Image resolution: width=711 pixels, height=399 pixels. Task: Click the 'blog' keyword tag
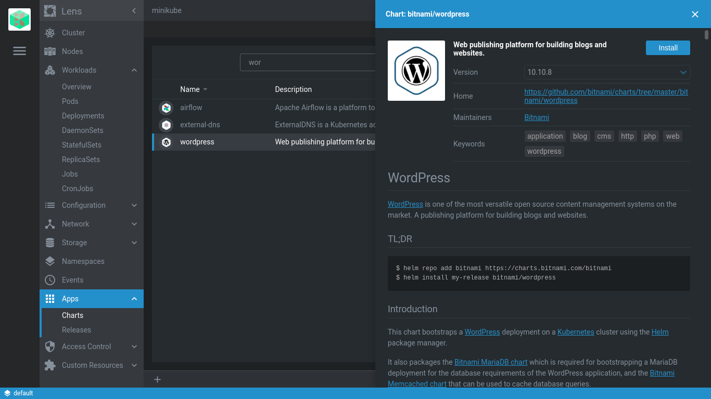click(x=580, y=136)
